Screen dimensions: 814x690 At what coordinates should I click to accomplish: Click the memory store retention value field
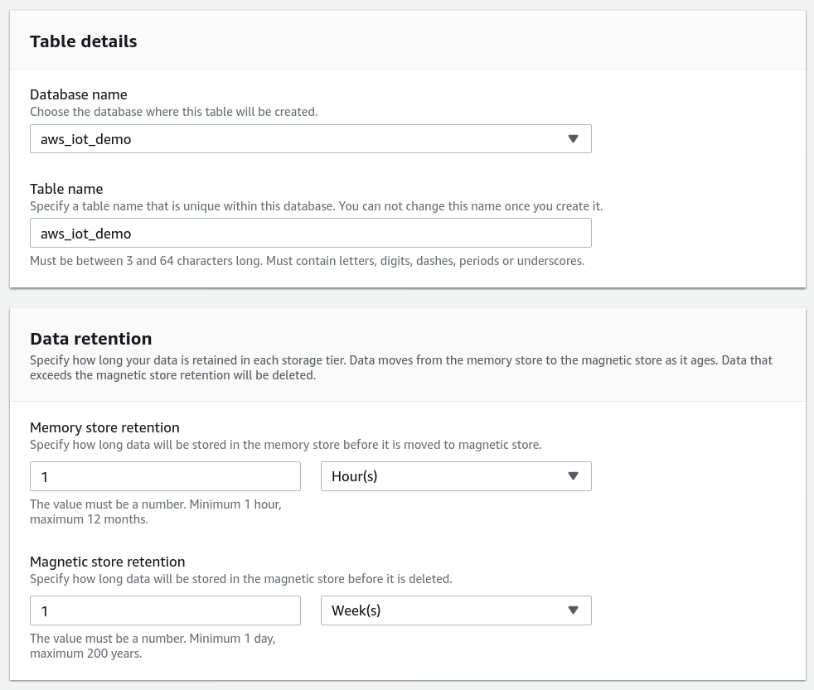(x=165, y=476)
